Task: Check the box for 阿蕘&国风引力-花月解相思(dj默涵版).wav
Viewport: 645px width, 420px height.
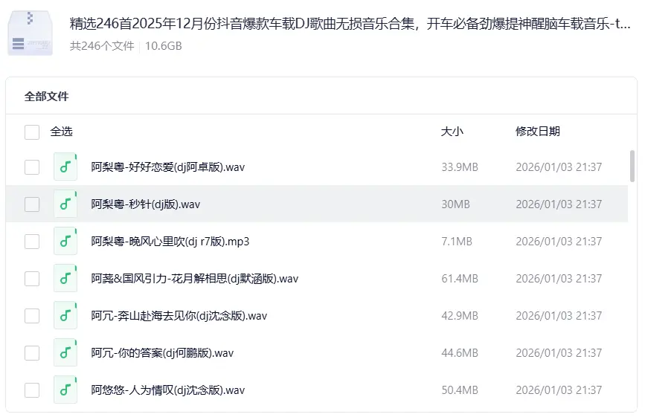Action: coord(32,279)
